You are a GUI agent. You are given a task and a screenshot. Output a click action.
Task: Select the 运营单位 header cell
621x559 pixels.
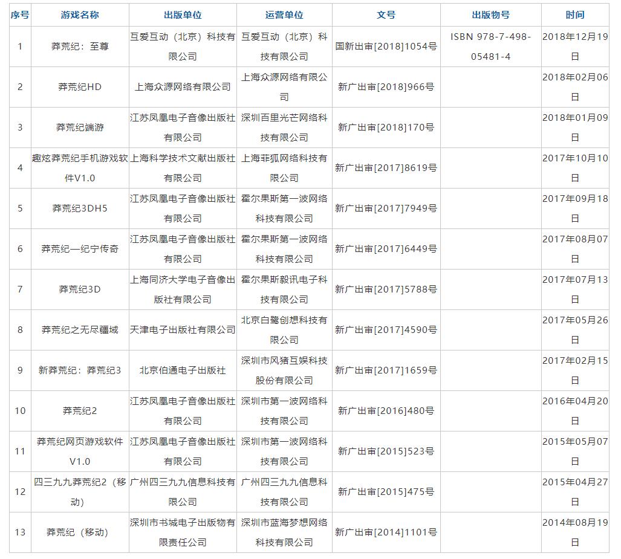click(284, 15)
